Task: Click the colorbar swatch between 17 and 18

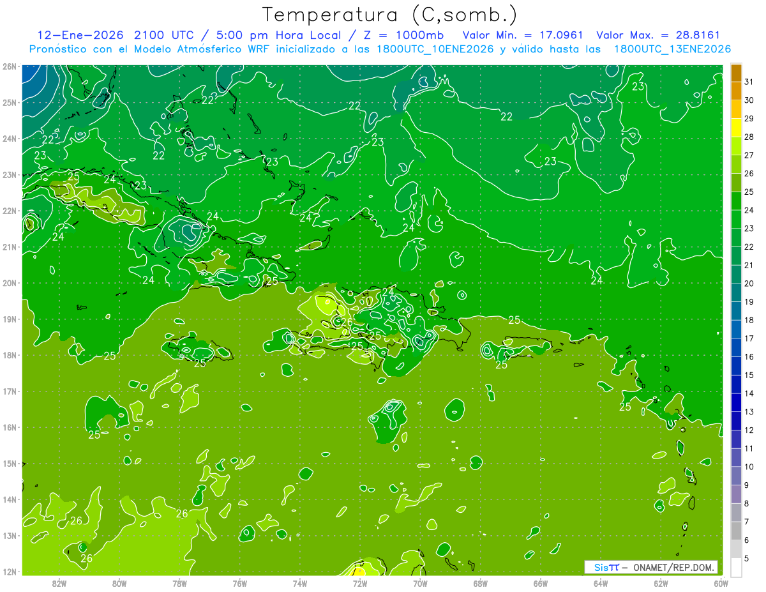Action: [x=737, y=330]
